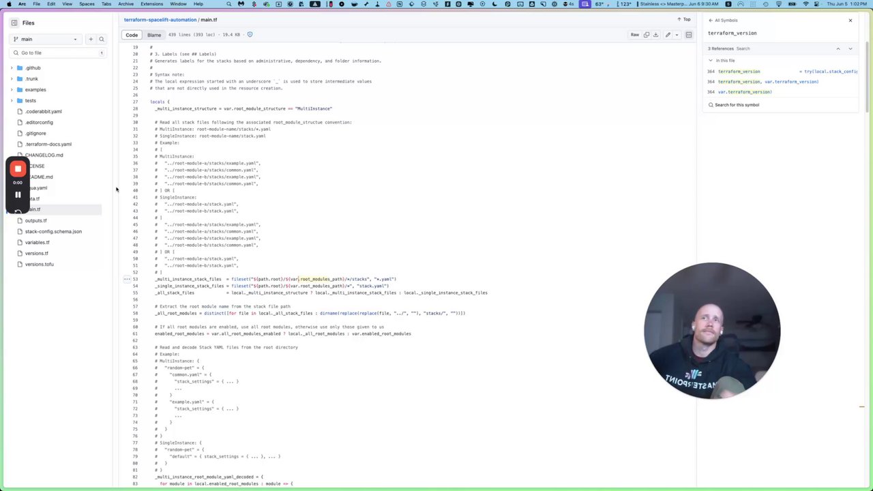
Task: Stop the screen recording
Action: (18, 168)
